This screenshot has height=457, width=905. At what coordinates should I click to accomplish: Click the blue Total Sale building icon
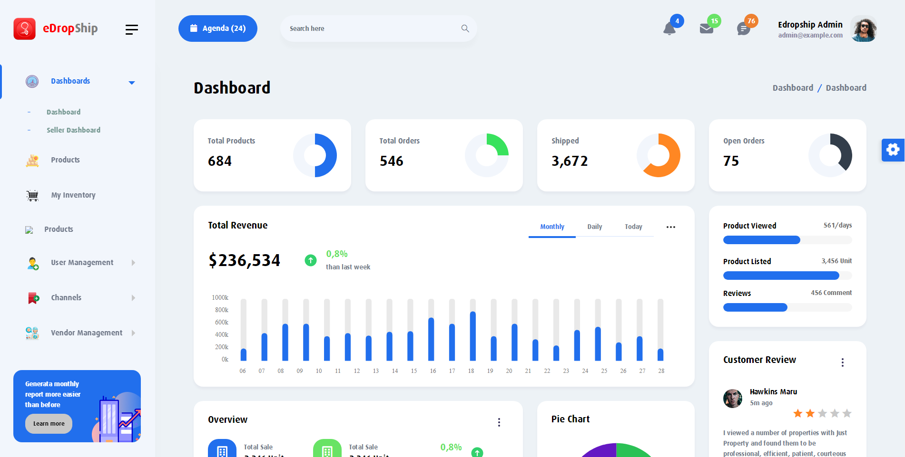point(222,448)
